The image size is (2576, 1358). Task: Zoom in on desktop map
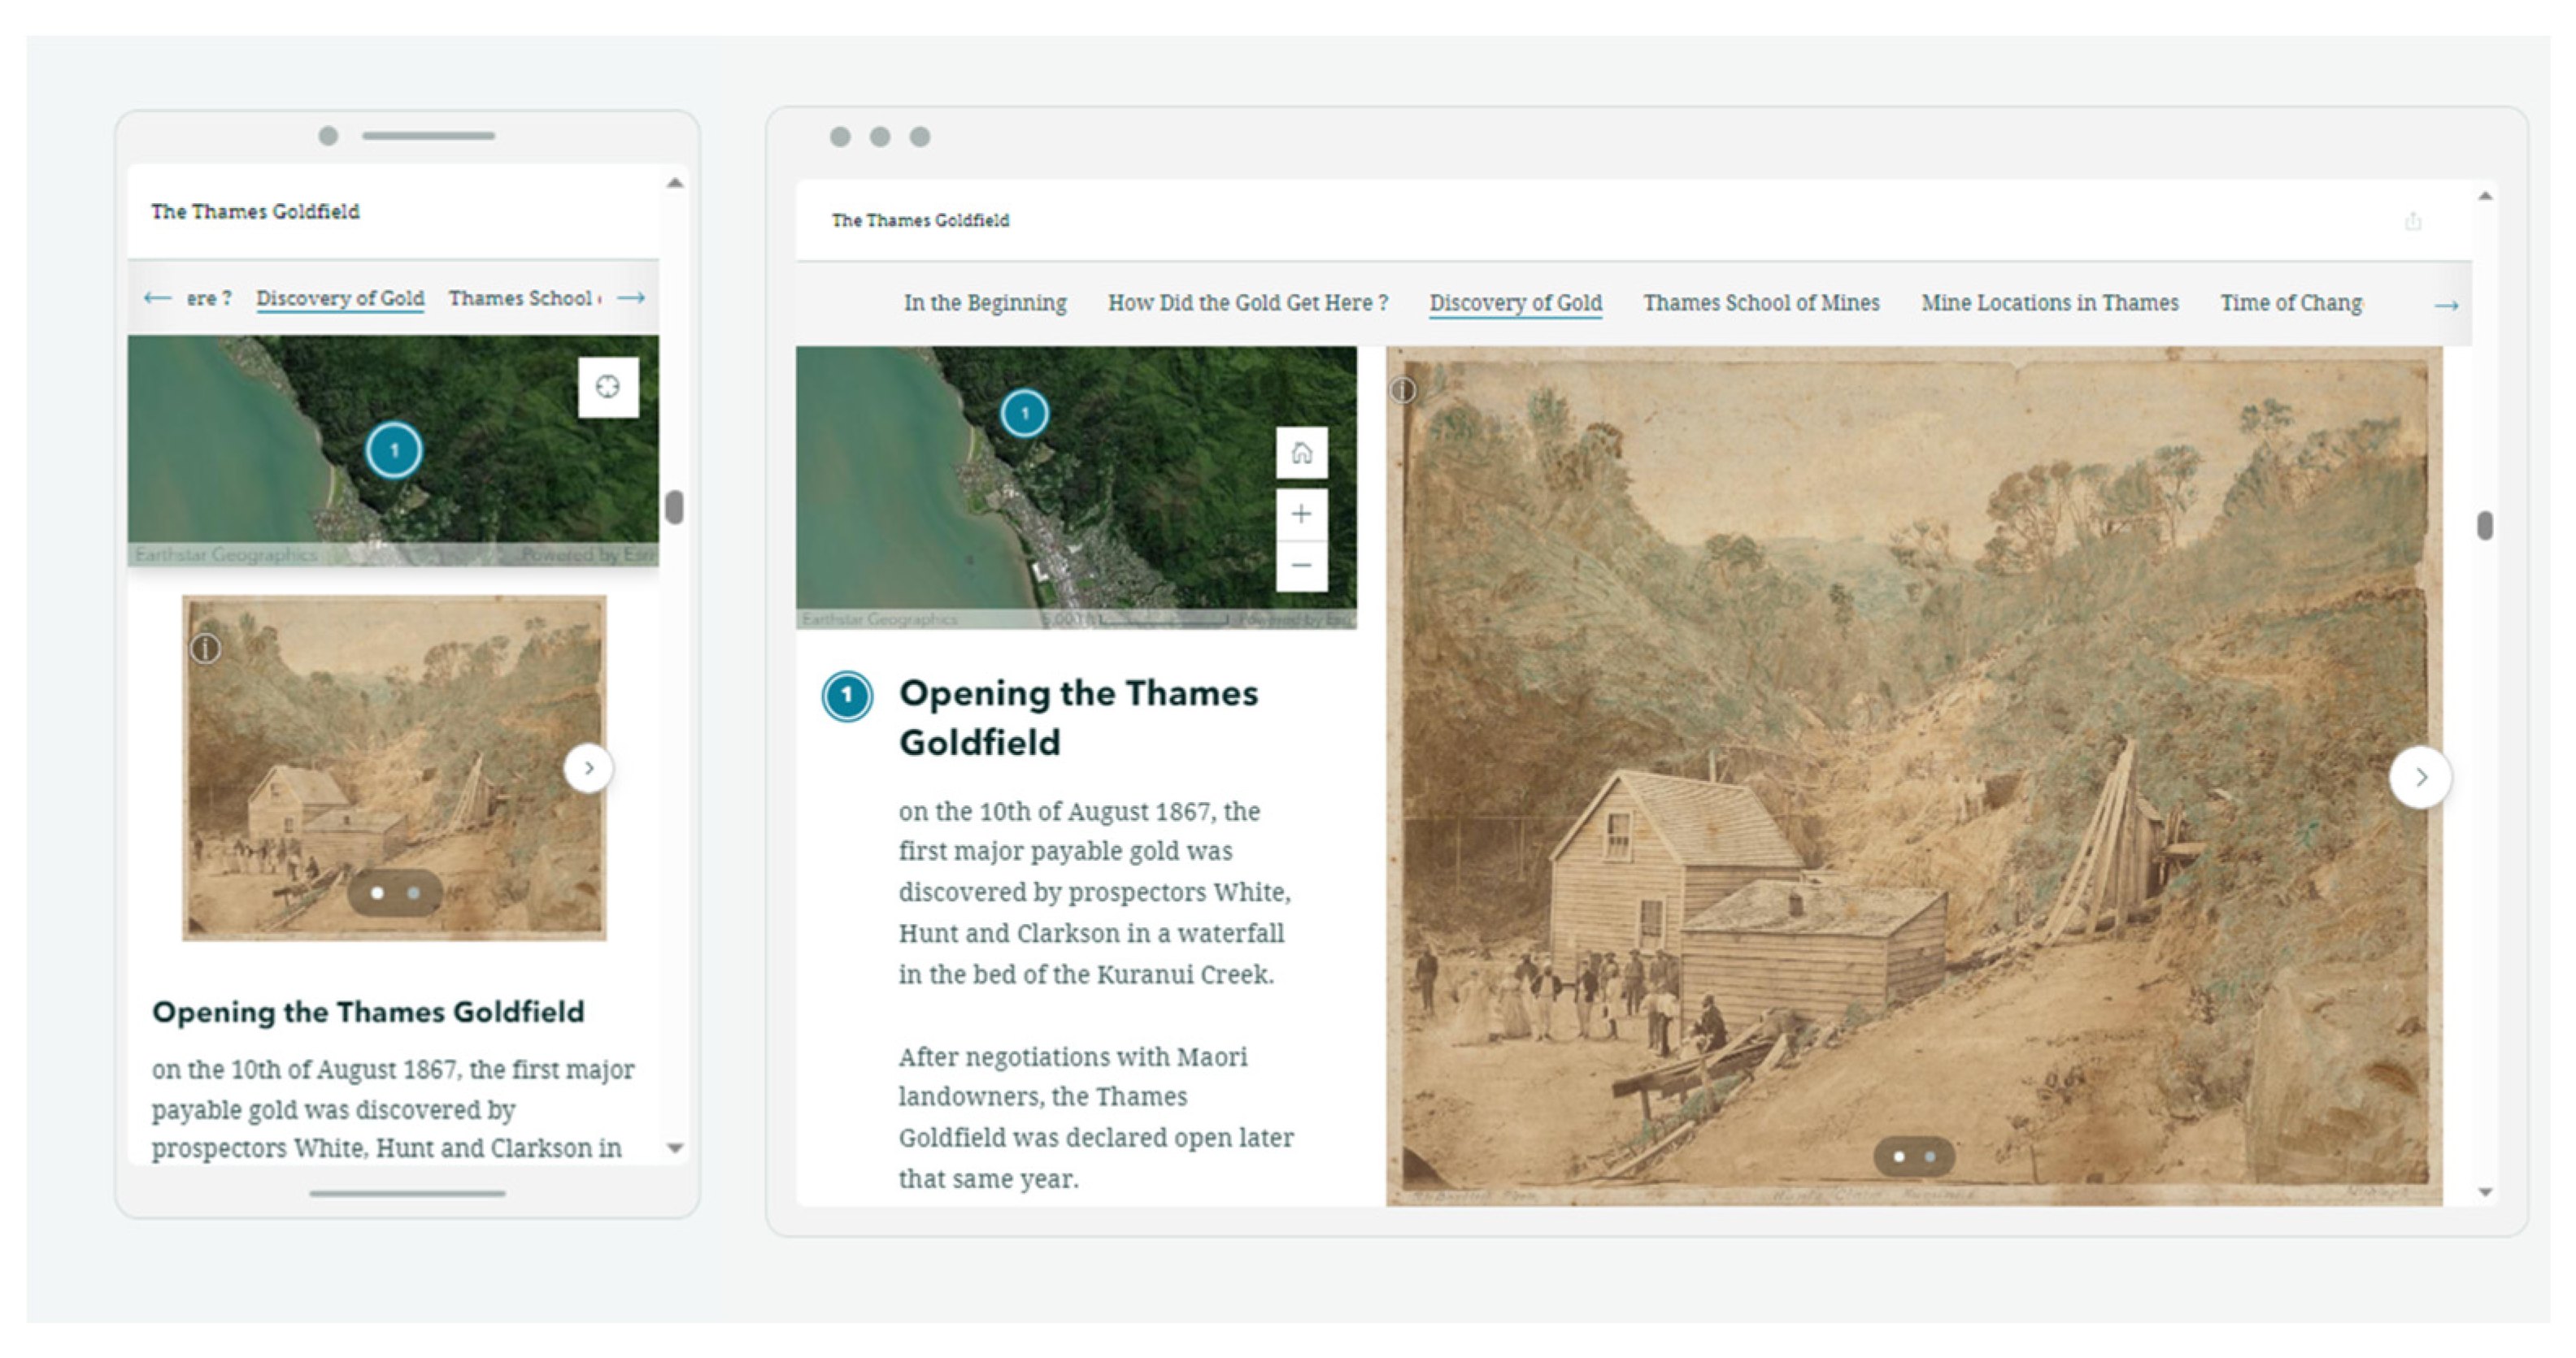[x=1301, y=514]
